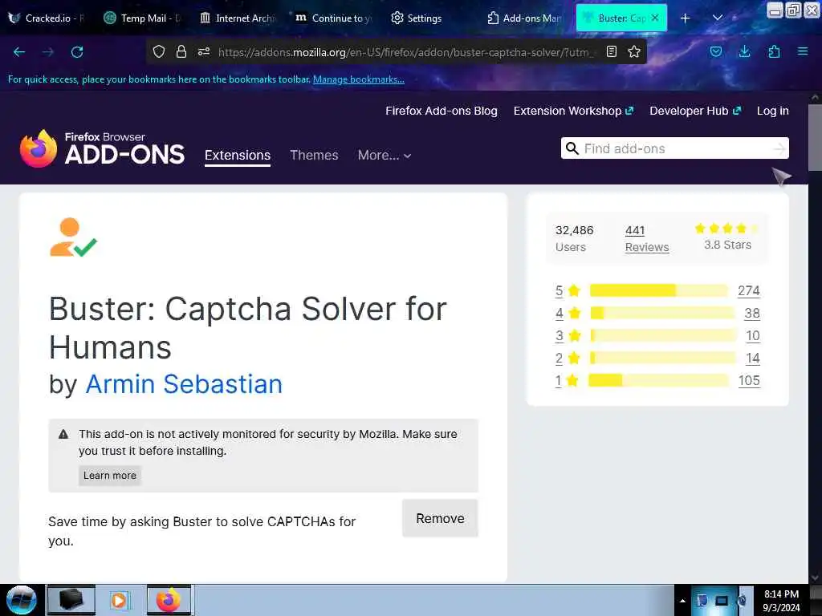Switch to the Cracked.io tab

[47, 18]
